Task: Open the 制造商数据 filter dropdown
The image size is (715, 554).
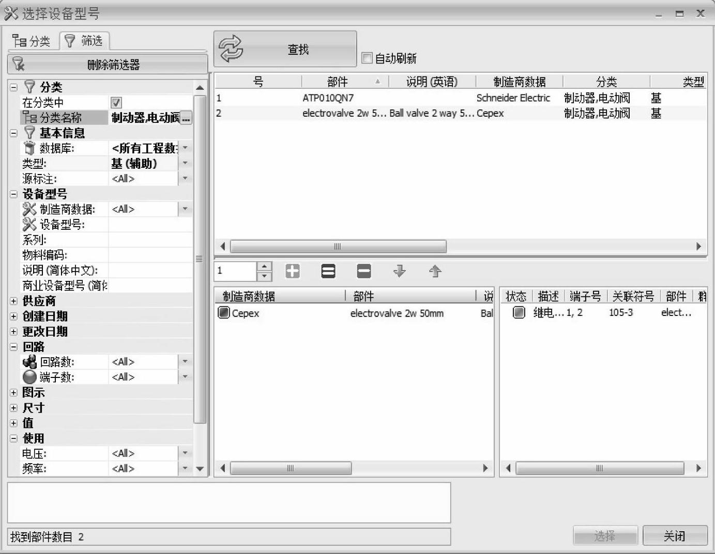Action: [x=185, y=209]
